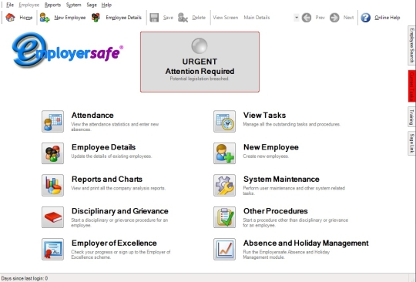Click the Attendance heading link

tap(92, 115)
